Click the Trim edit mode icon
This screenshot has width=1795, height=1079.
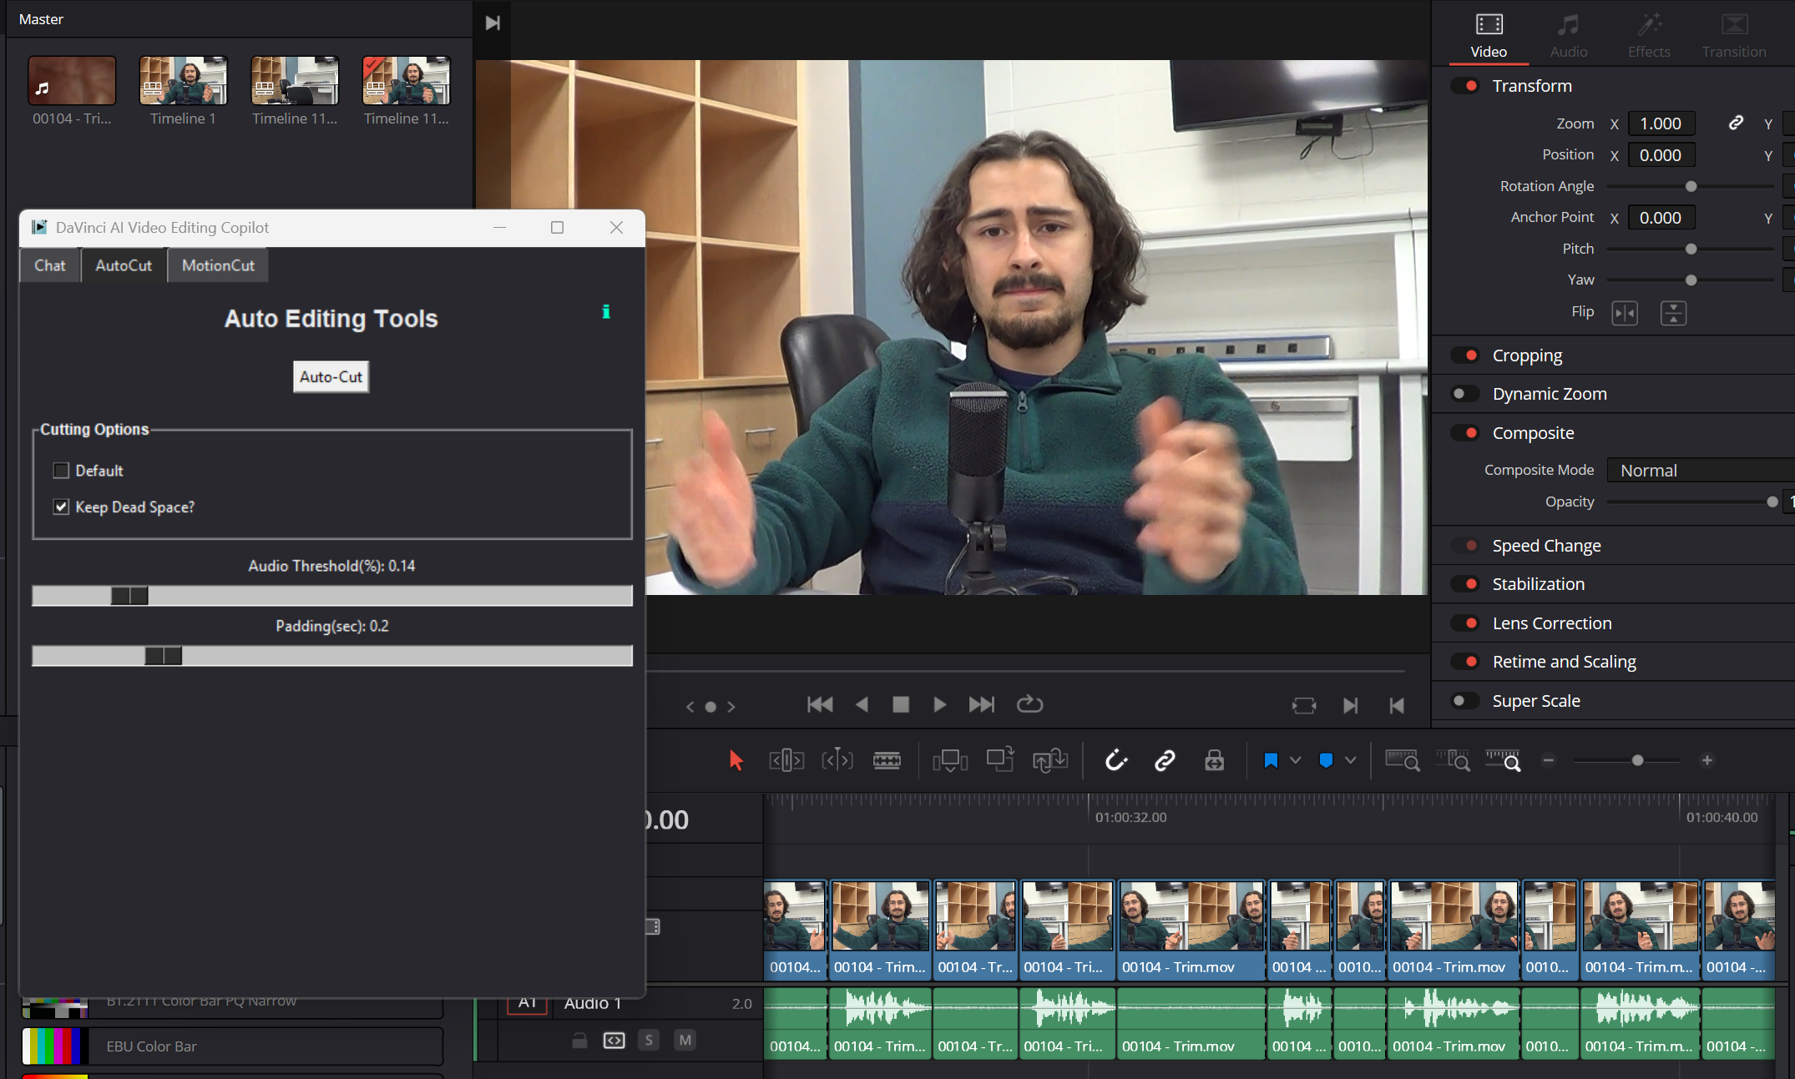tap(786, 760)
